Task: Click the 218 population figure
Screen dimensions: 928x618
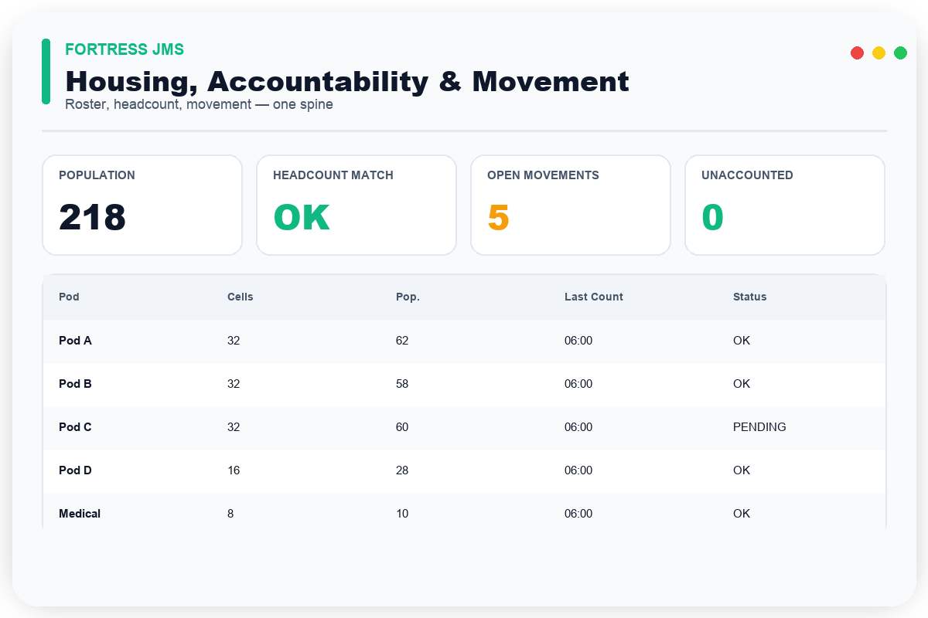Action: point(92,218)
